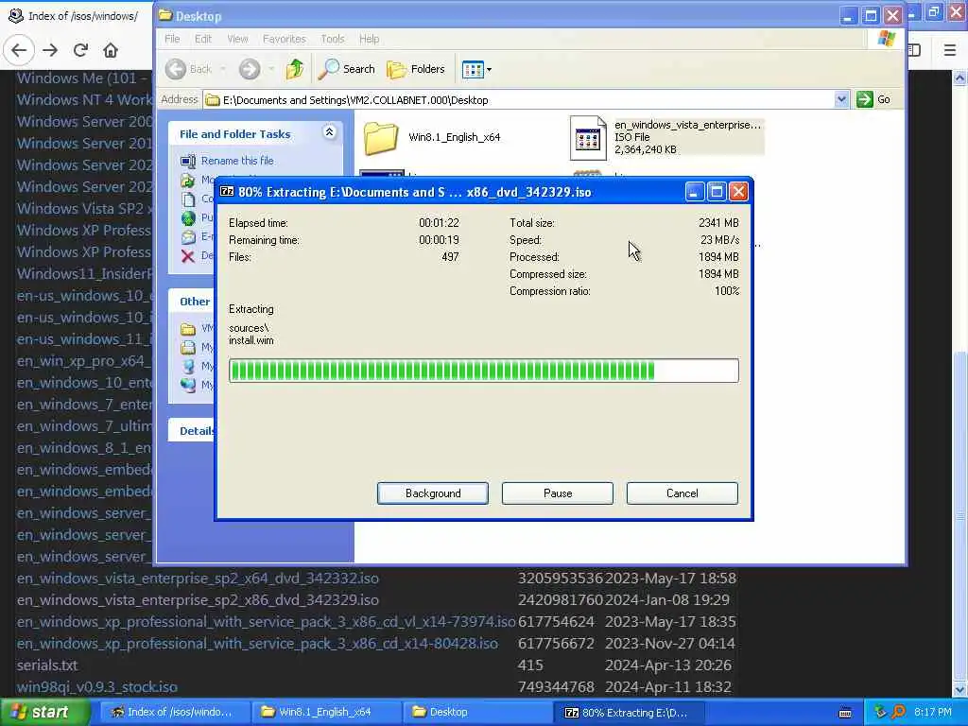
Task: Switch to 80% Extracting taskbar item
Action: pyautogui.click(x=627, y=713)
